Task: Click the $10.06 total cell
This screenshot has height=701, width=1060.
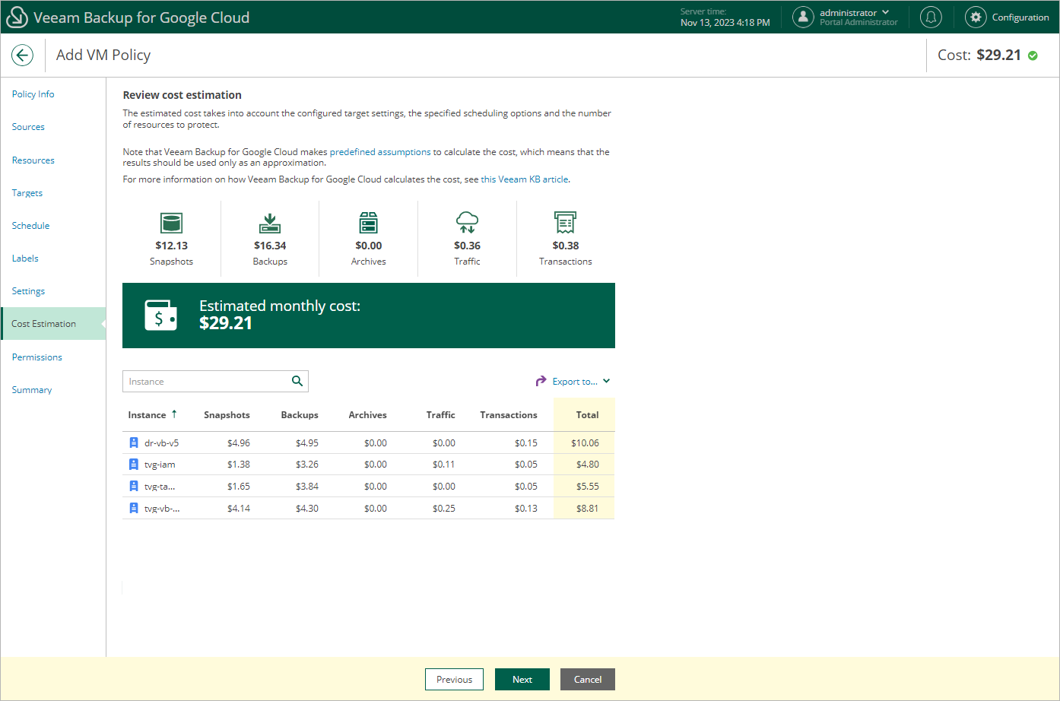Action: [585, 443]
